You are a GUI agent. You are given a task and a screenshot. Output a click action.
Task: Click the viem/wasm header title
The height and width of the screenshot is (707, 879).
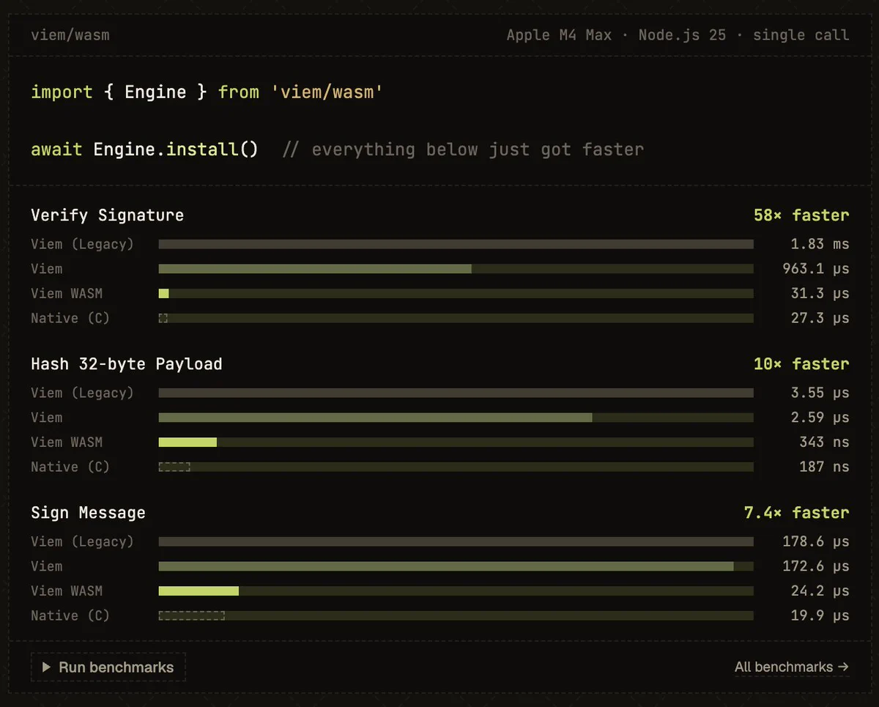(x=70, y=35)
